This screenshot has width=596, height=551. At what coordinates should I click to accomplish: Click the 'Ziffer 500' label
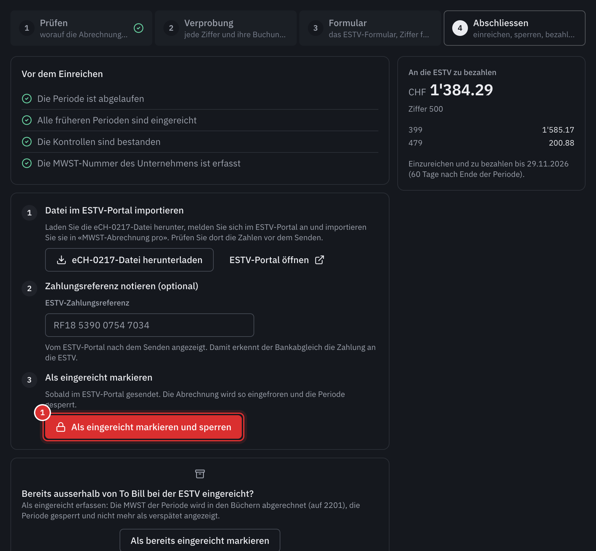426,109
